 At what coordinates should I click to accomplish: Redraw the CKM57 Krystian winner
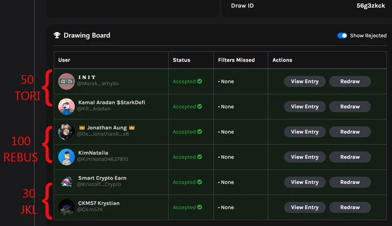click(350, 207)
